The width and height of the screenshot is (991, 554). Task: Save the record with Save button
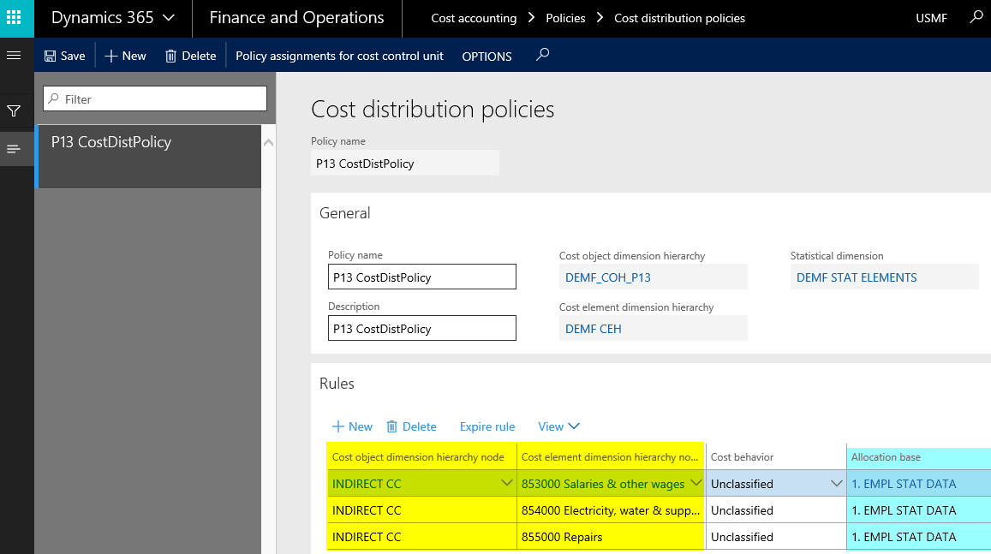click(x=64, y=56)
